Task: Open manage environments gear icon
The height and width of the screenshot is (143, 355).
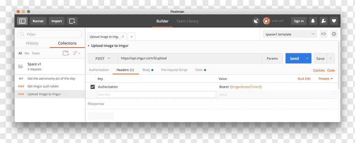Action: [334, 34]
